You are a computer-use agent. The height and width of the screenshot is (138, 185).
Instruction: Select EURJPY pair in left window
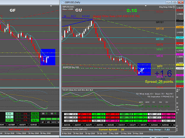click(23, 125)
